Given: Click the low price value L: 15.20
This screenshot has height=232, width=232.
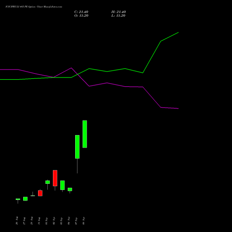Looking at the screenshot, I should pos(118,16).
